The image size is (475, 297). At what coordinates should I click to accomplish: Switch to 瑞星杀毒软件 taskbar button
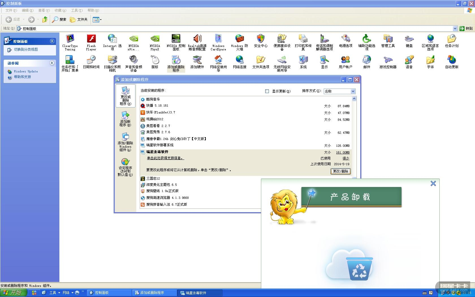point(200,293)
